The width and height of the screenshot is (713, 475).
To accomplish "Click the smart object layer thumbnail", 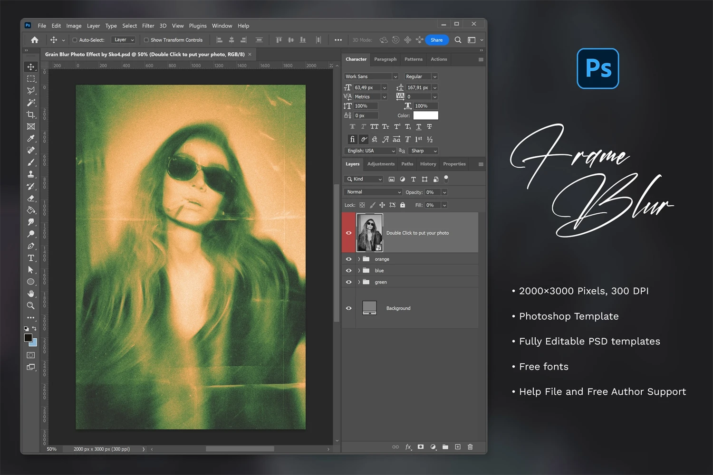I will click(369, 232).
